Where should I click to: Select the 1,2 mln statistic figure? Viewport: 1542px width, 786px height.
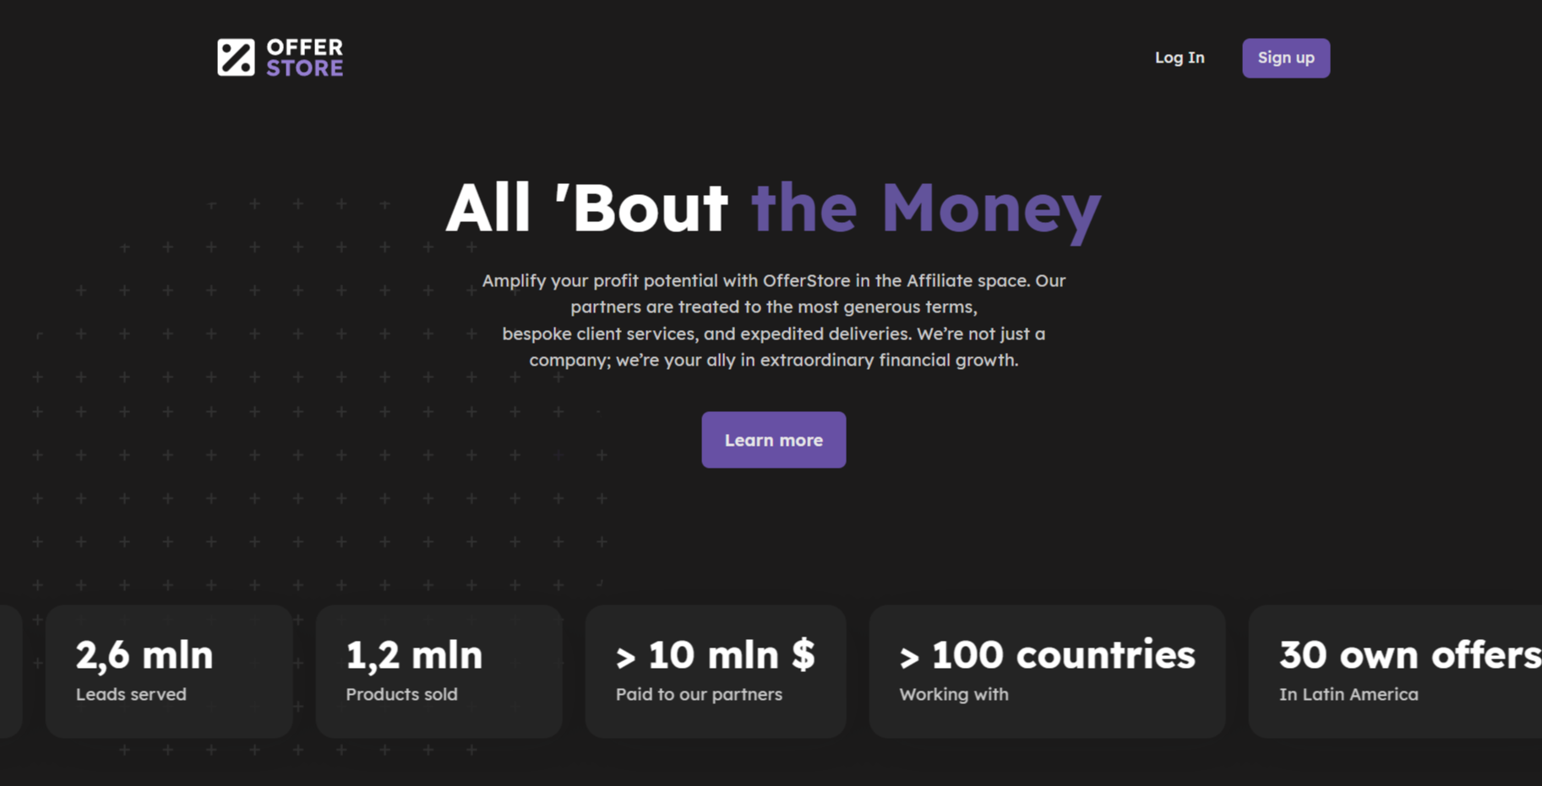414,655
